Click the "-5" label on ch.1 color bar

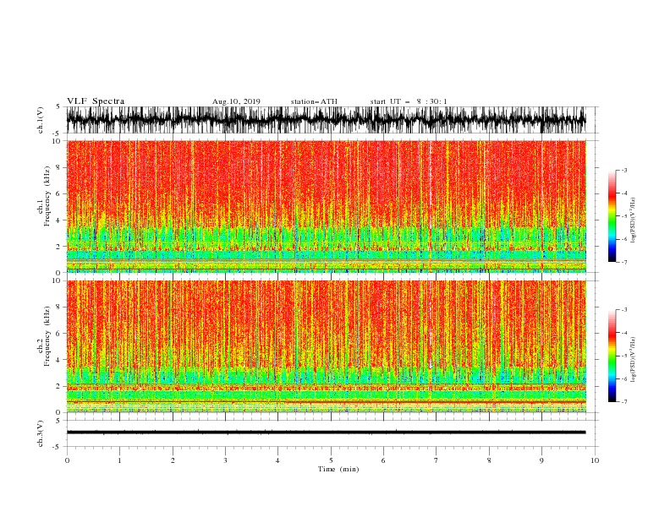(623, 216)
